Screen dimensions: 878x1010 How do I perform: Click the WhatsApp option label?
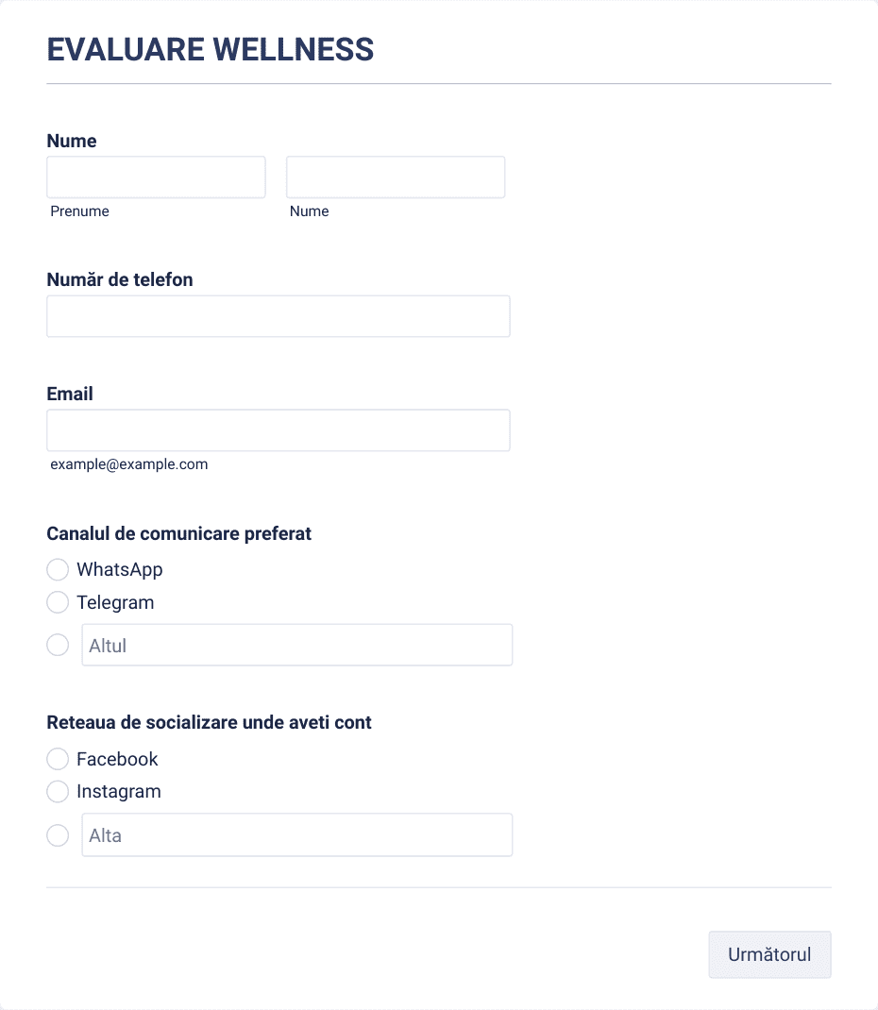tap(120, 570)
